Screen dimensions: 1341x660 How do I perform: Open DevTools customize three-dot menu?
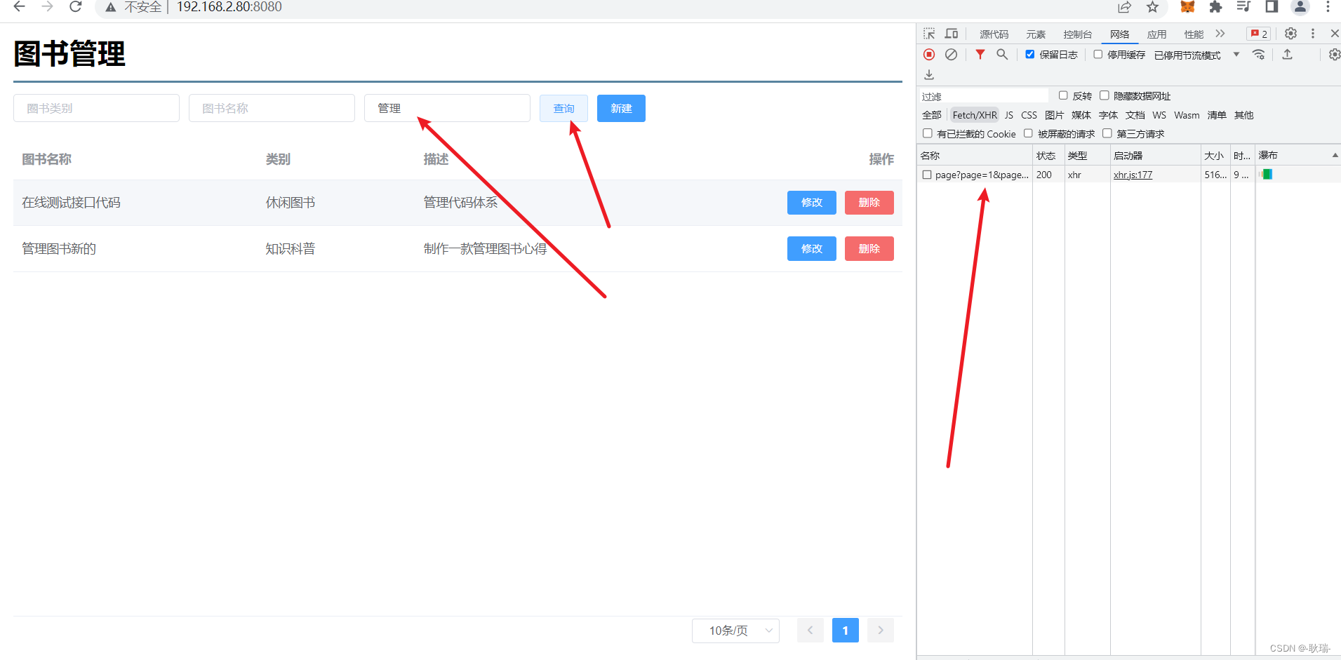click(x=1313, y=34)
